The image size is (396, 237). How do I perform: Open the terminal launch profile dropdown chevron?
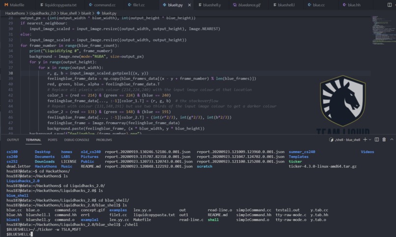[x=370, y=140]
